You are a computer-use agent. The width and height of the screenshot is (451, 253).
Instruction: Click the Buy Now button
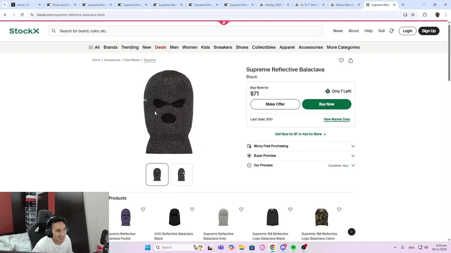click(x=327, y=104)
